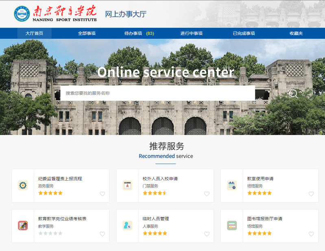
Task: Click the gear icon for 纪委监督履责上报流程
Action: 23,185
